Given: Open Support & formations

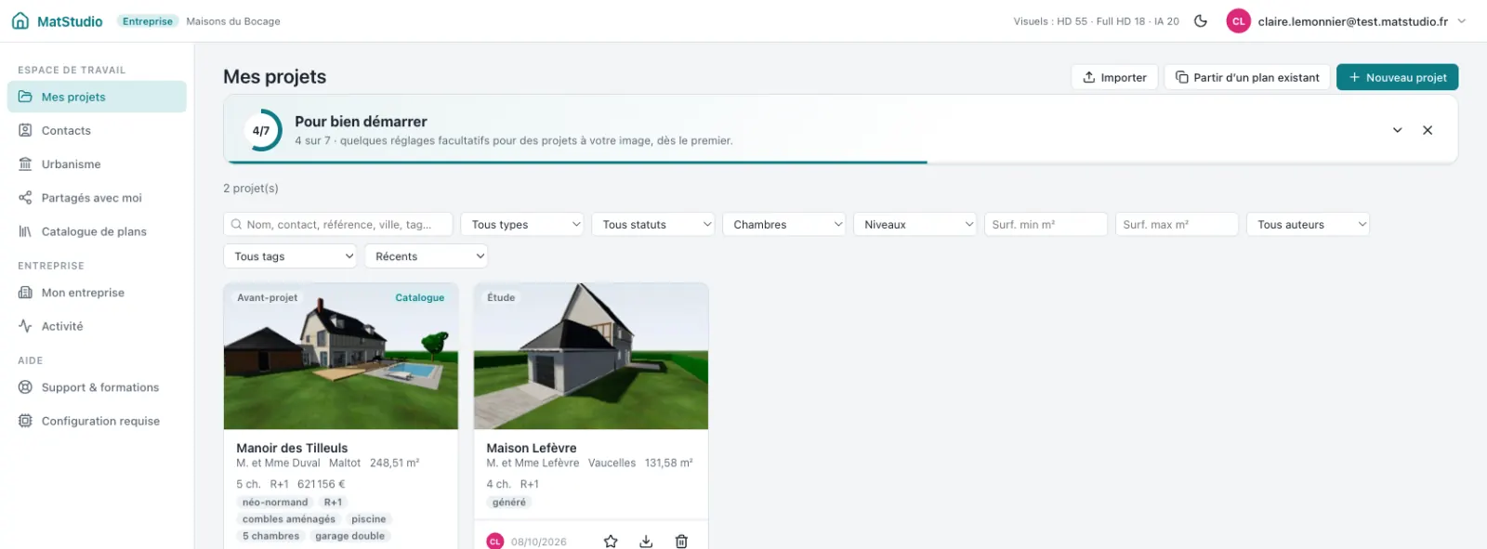Looking at the screenshot, I should click(x=97, y=387).
